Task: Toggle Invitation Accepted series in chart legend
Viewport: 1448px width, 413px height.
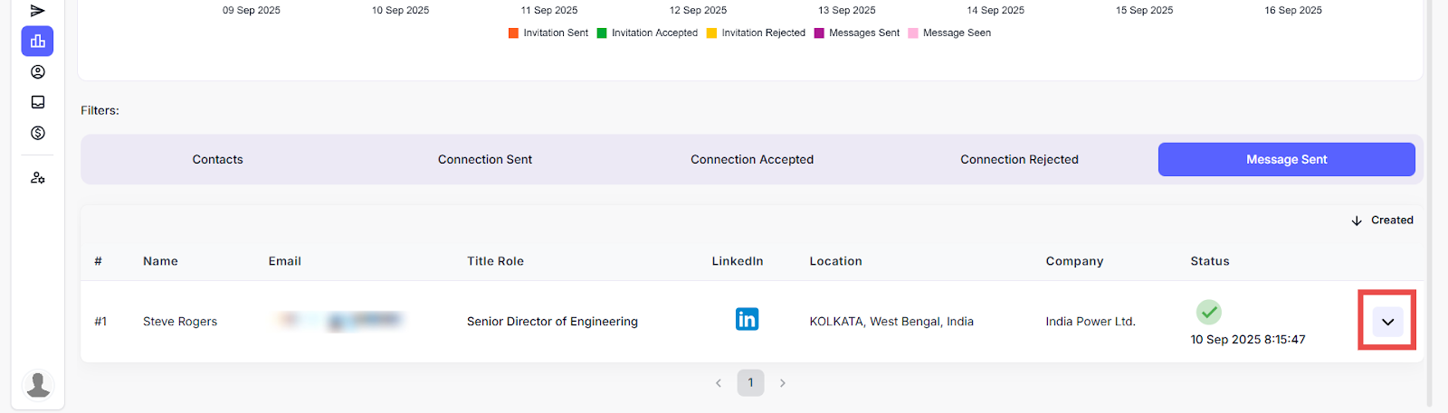Action: tap(647, 33)
